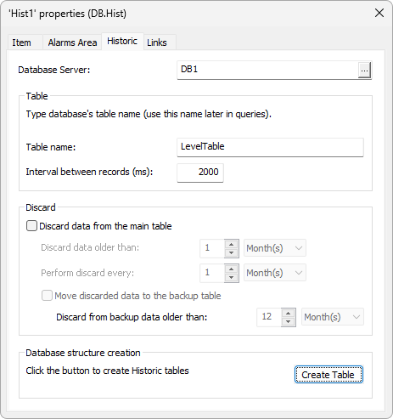This screenshot has width=393, height=419.
Task: Open the backup discard Month(s) unit dropdown
Action: [x=333, y=317]
